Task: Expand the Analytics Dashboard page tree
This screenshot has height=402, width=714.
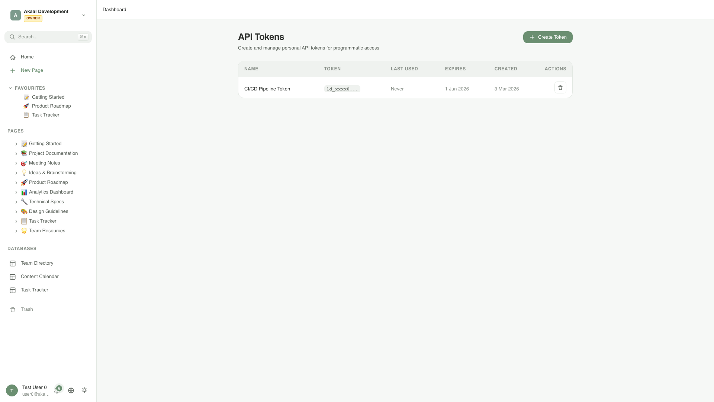Action: [16, 192]
